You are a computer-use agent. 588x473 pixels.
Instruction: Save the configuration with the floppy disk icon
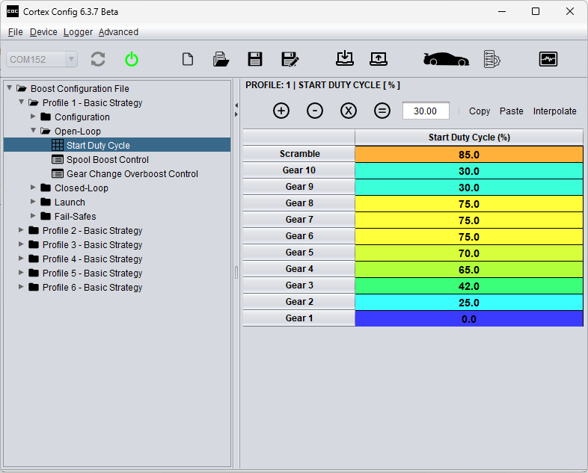tap(255, 59)
